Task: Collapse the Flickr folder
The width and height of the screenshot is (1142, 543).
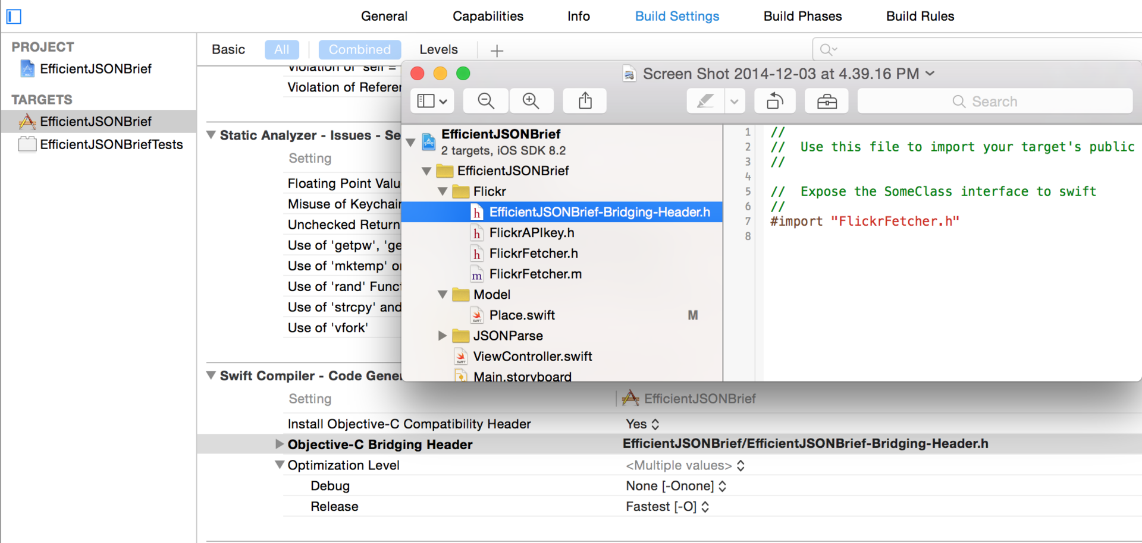Action: click(443, 191)
